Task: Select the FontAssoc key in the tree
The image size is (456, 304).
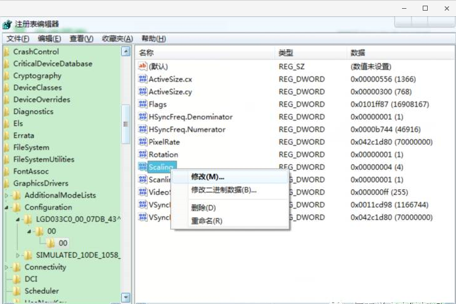Action: coord(31,171)
